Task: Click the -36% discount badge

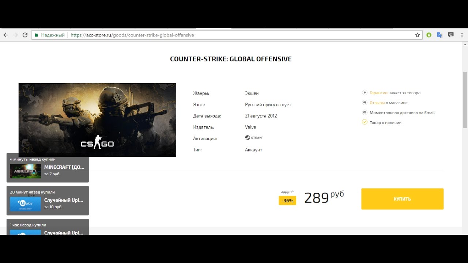Action: pyautogui.click(x=287, y=201)
